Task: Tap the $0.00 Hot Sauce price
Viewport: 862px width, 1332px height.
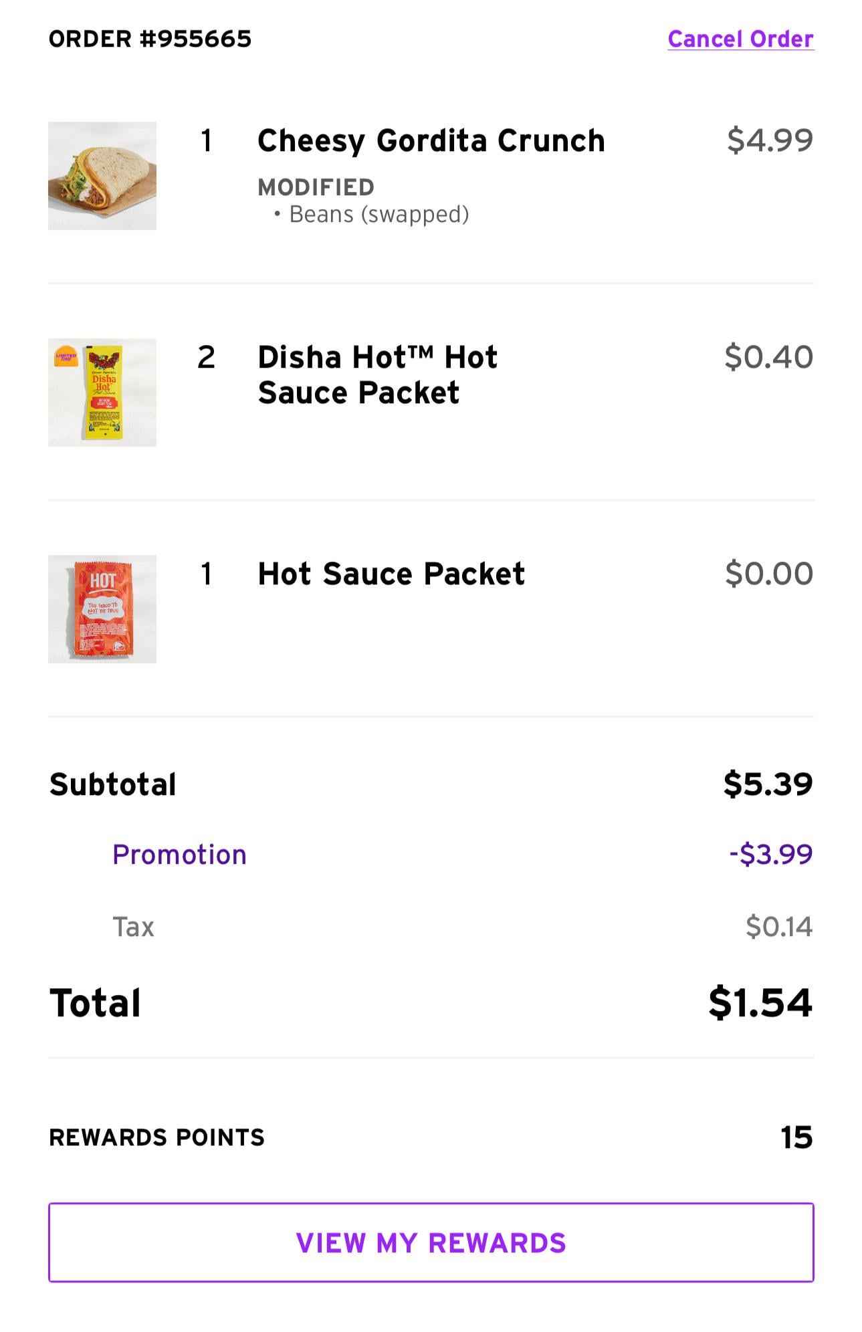Action: click(768, 574)
